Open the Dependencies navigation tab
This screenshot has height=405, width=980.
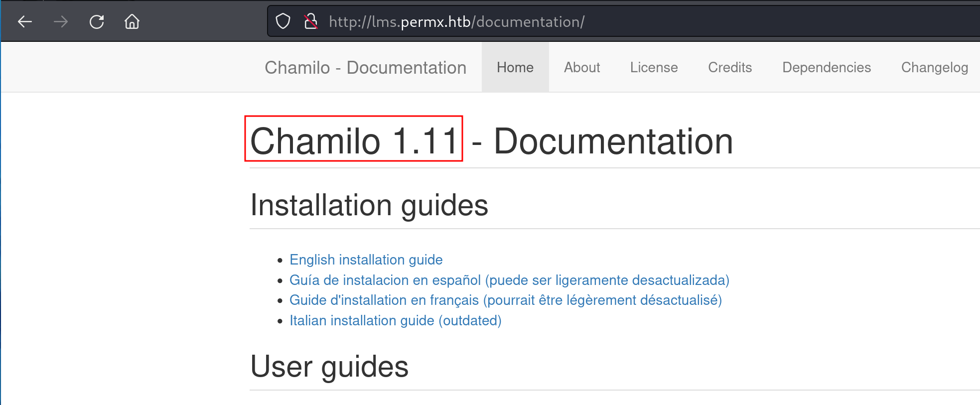827,67
